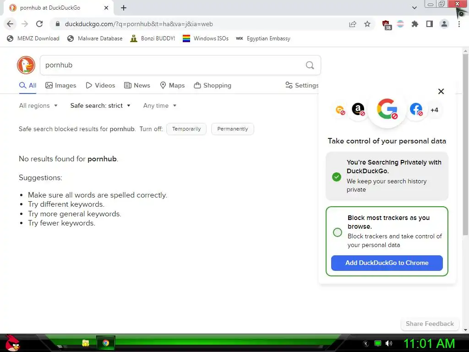Screen dimensions: 469x352
Task: Open the Bonzi BUDDY! bookmark
Action: point(153,38)
